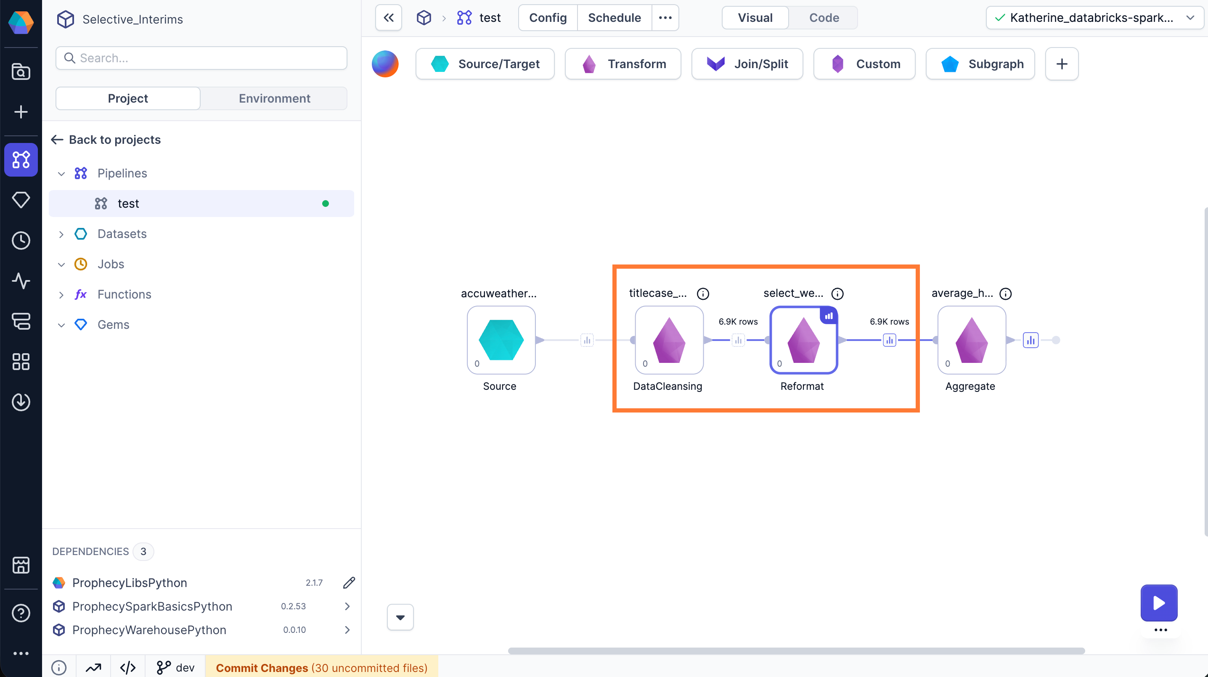Click Commit Changes in the bottom bar
This screenshot has height=677, width=1208.
click(x=261, y=668)
